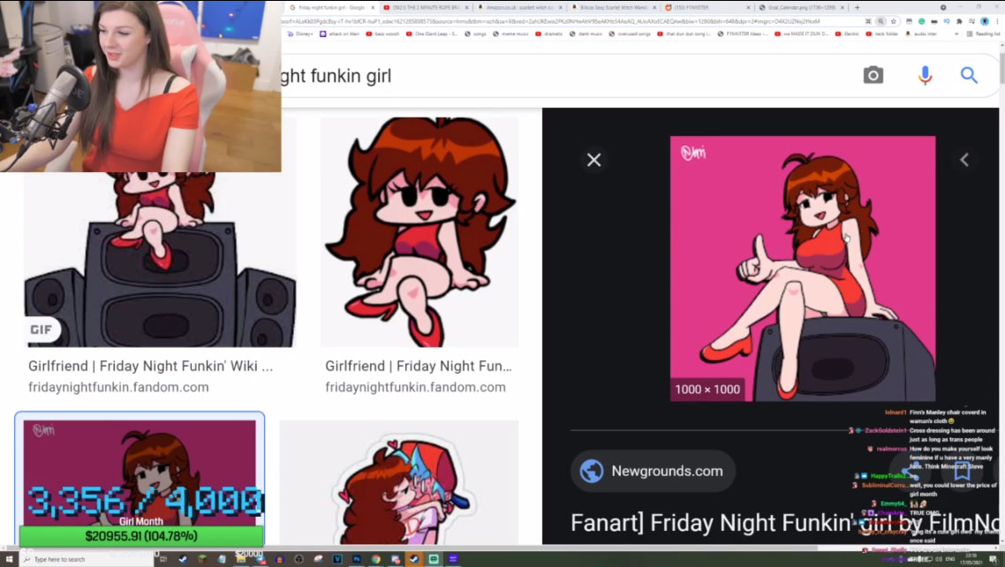
Task: Open the 'meme music' bookmark folder
Action: (x=510, y=34)
